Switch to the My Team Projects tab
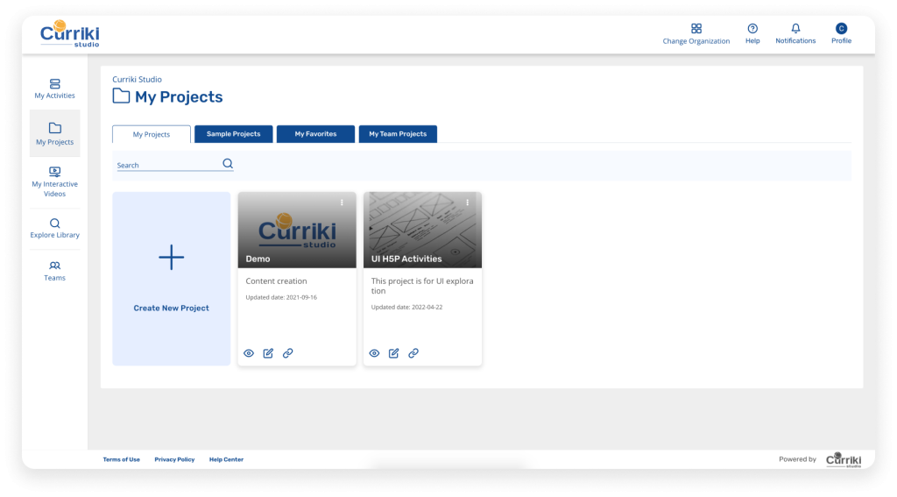Screen dimensions: 897x497 point(399,134)
